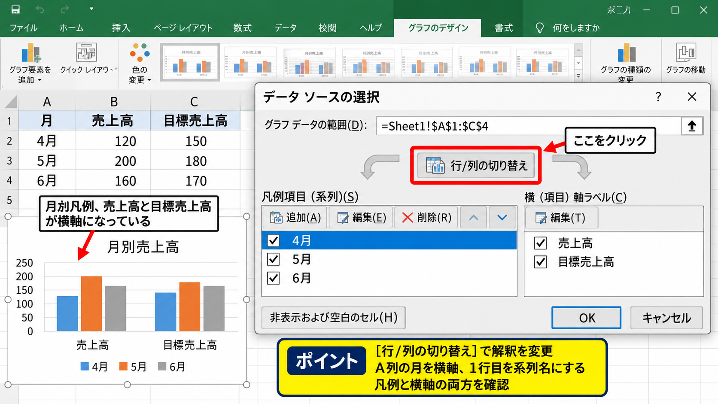The image size is (718, 404).
Task: Open 色の変更 color palette
Action: pos(140,64)
